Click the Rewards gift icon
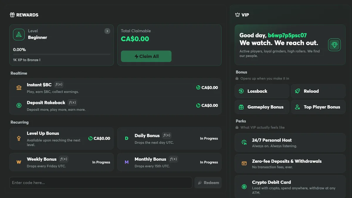352x198 pixels. click(x=12, y=15)
